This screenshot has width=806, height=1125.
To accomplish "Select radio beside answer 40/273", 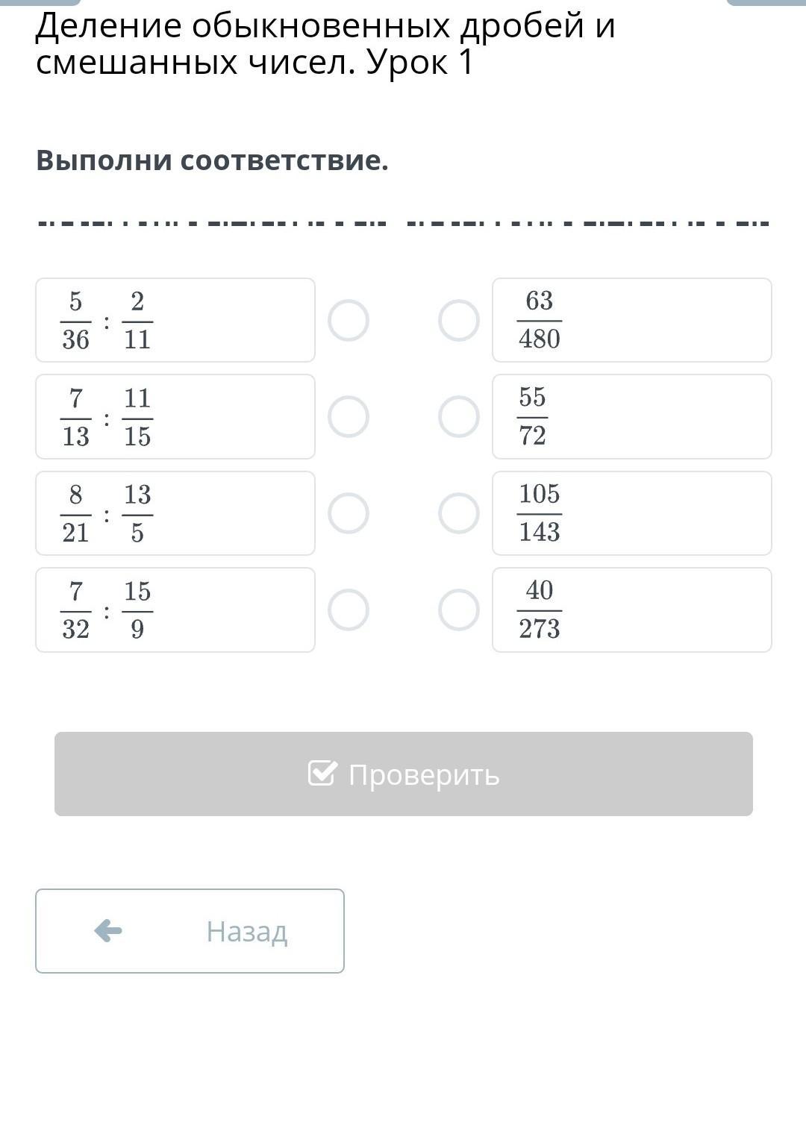I will (458, 609).
